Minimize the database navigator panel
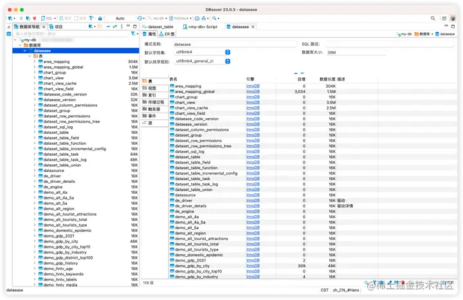The width and height of the screenshot is (463, 300). tap(128, 26)
